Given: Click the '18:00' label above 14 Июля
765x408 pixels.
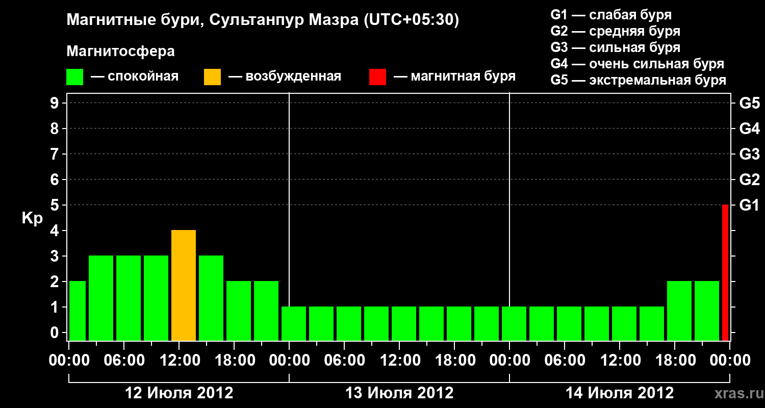Looking at the screenshot, I should 675,361.
